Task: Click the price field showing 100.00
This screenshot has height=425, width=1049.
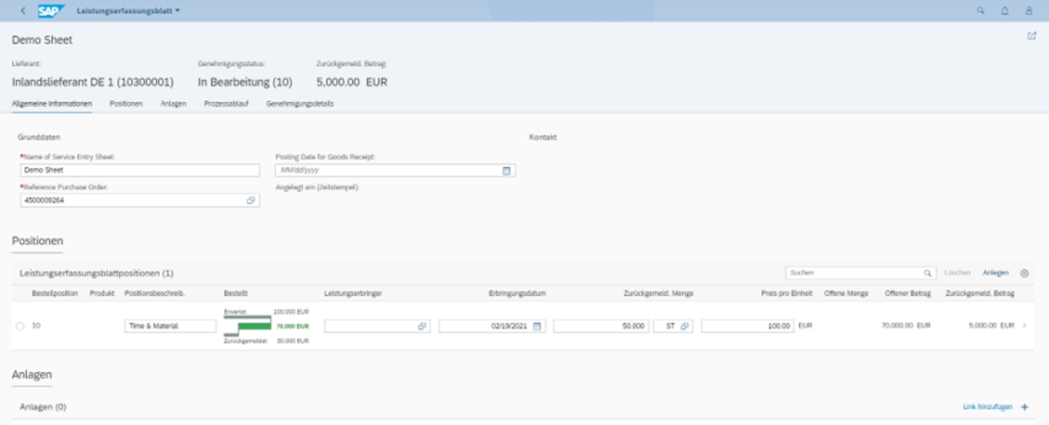Action: point(748,326)
